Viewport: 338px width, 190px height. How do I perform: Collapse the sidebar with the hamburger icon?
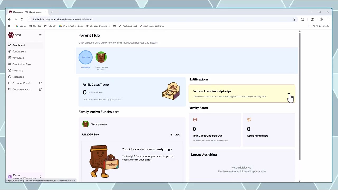pos(40,35)
